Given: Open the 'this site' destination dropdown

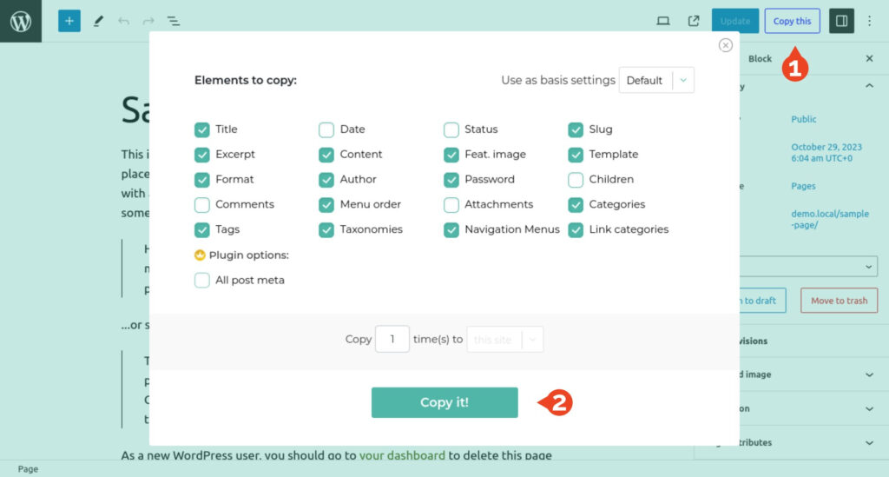Looking at the screenshot, I should [505, 340].
